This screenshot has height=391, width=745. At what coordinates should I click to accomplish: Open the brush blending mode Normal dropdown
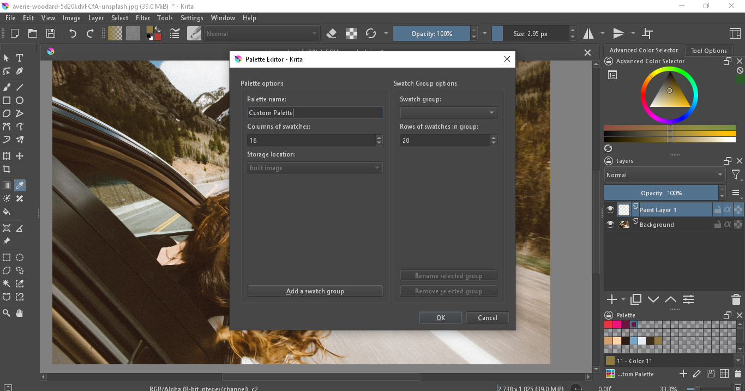(x=261, y=33)
